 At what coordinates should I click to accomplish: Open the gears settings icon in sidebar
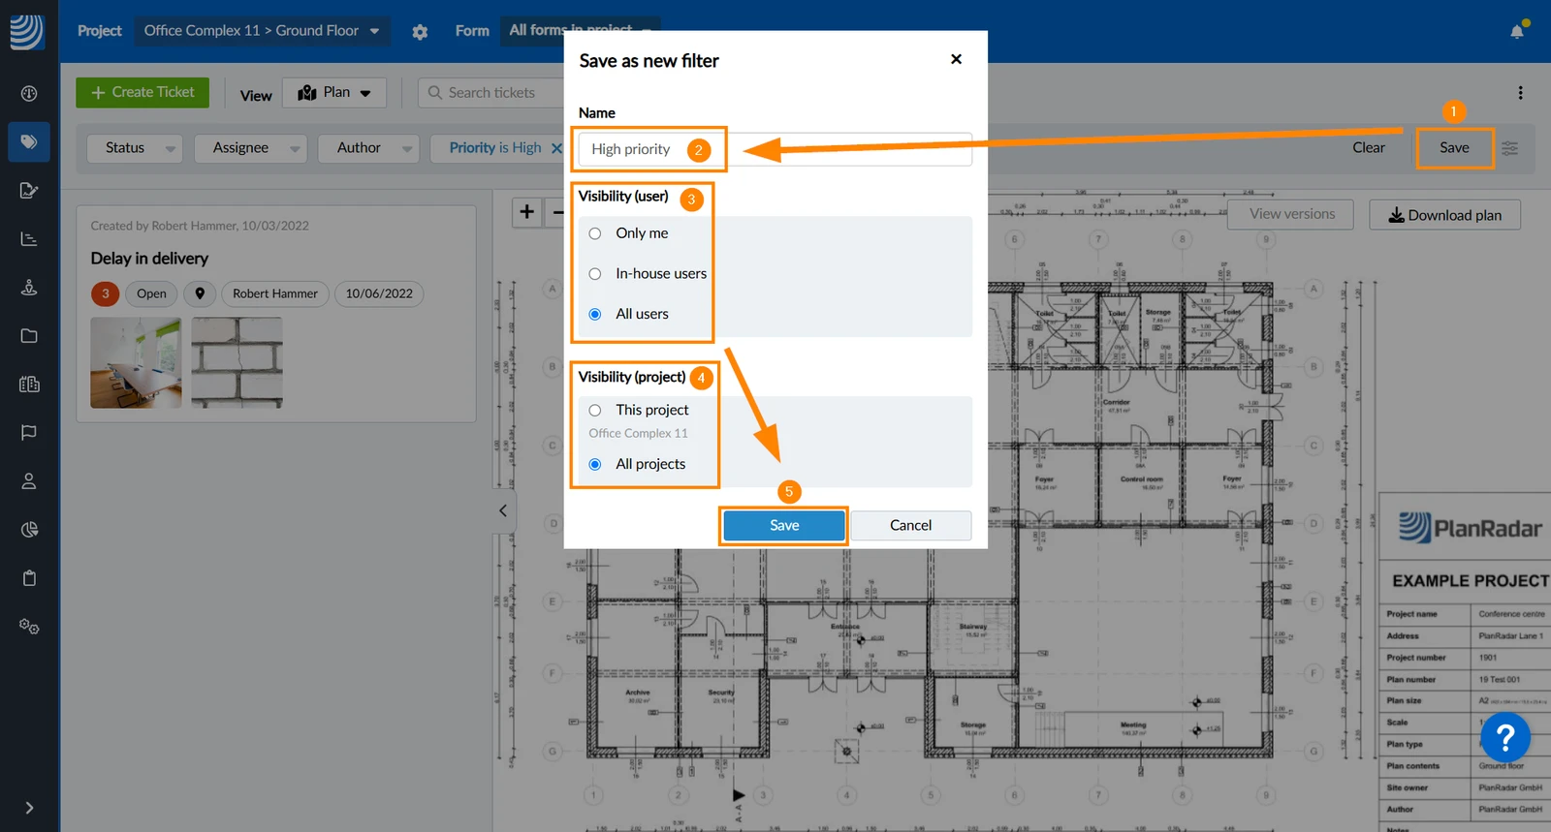tap(29, 626)
